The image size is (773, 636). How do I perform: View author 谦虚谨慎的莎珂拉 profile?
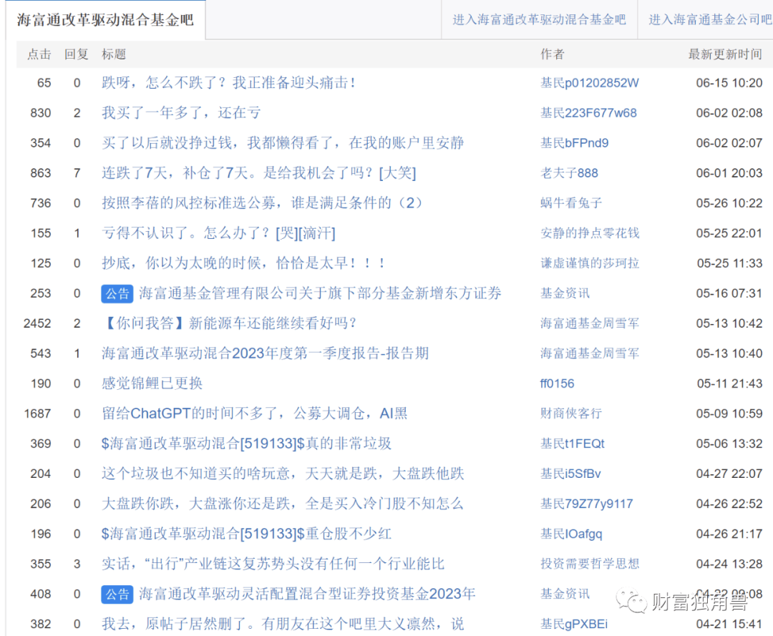point(590,263)
